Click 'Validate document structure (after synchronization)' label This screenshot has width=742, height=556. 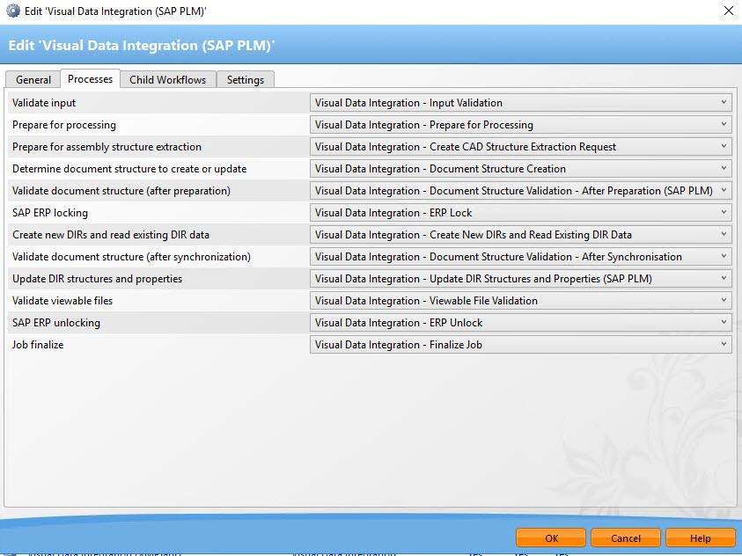click(x=131, y=257)
